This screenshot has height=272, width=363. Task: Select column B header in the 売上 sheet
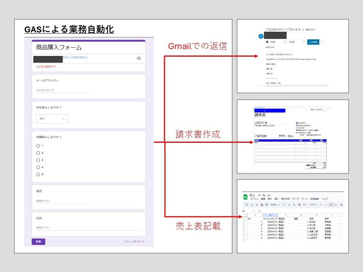270,215
